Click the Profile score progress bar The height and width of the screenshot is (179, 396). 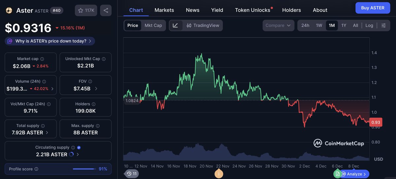(x=84, y=169)
